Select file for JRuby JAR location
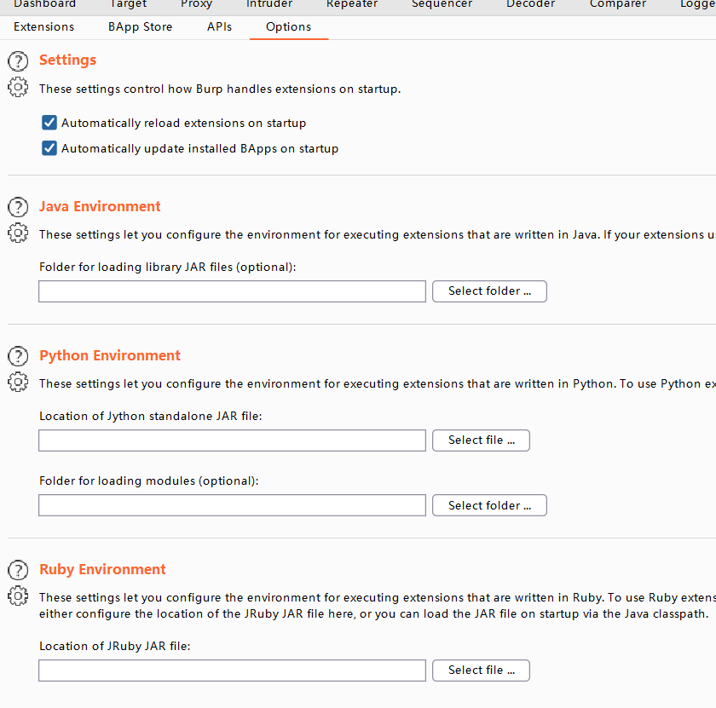Image resolution: width=716 pixels, height=708 pixels. pyautogui.click(x=481, y=671)
